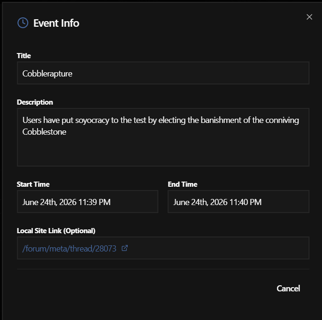Click the word Cobblestone in the description
The image size is (322, 320).
(x=44, y=132)
